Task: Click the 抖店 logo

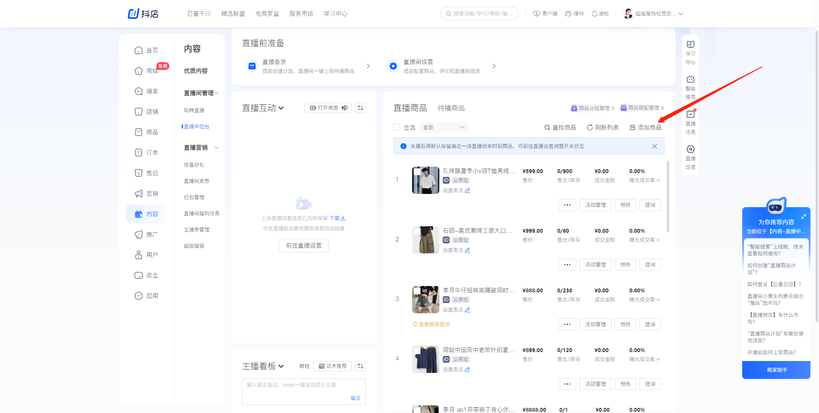Action: 143,14
